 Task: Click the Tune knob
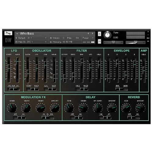pyautogui.click(x=107, y=35)
